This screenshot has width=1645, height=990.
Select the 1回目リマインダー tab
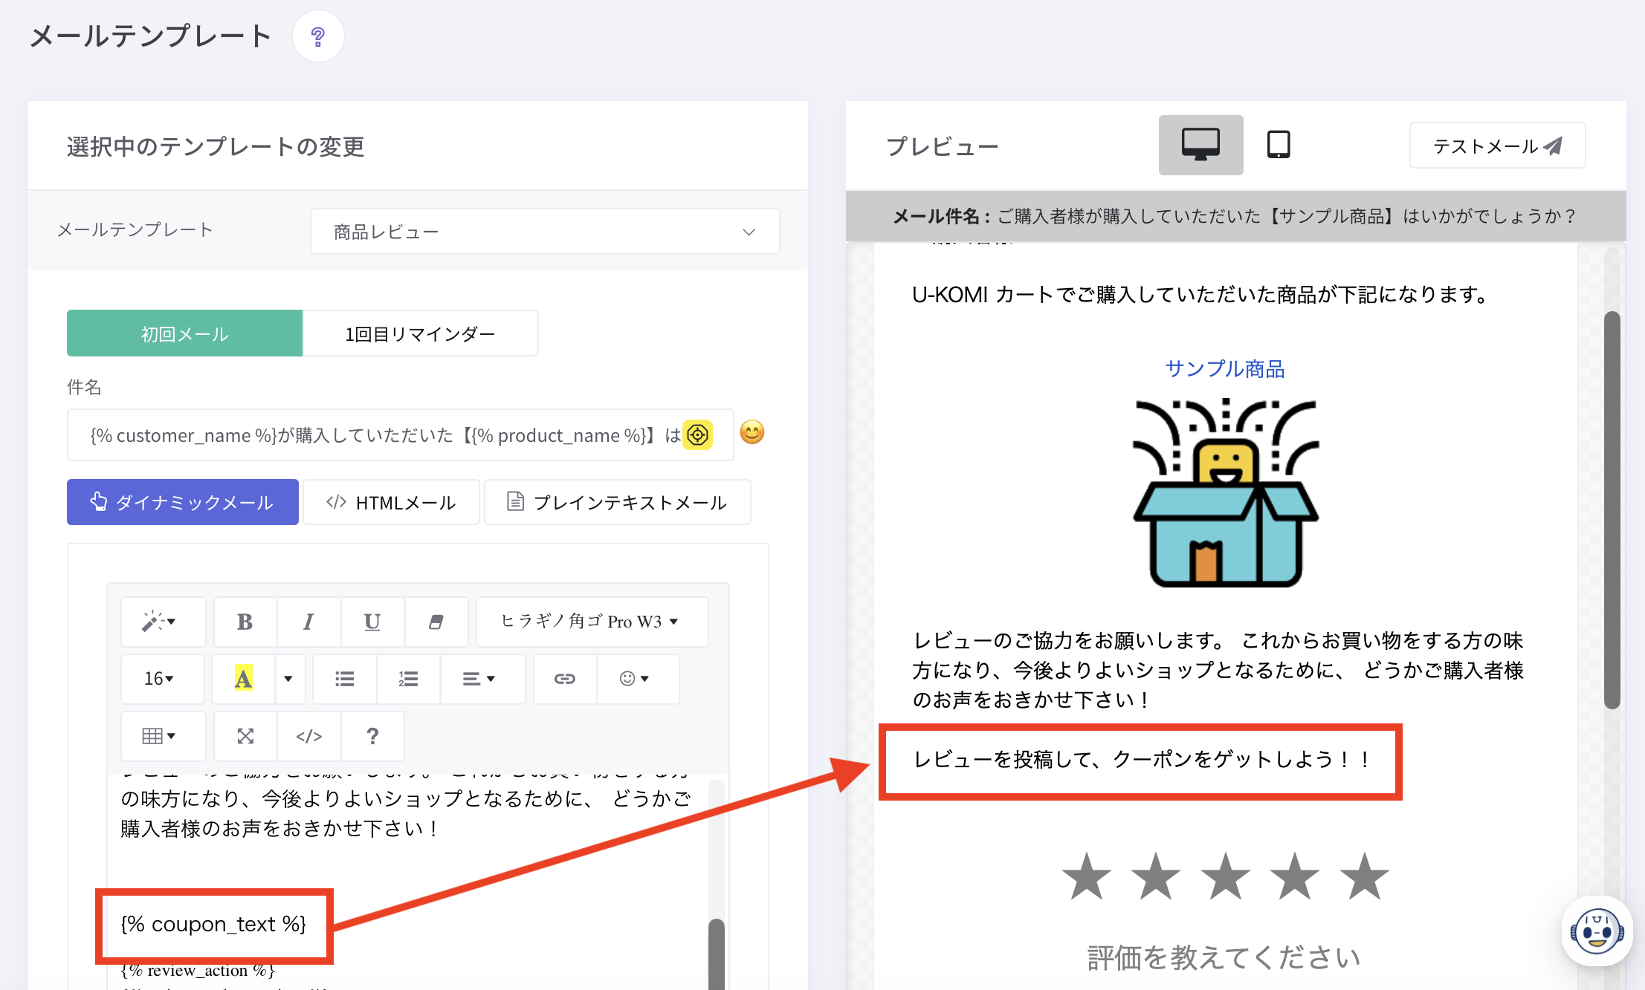(420, 333)
